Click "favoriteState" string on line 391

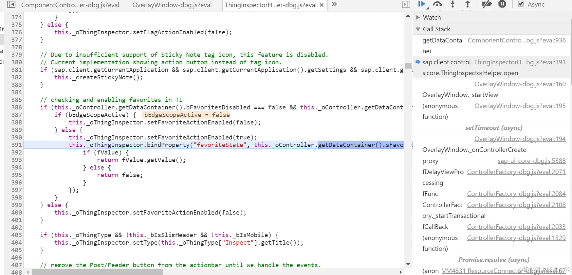tap(220, 145)
